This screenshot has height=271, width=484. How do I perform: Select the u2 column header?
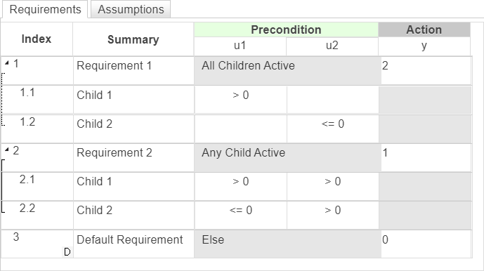pos(332,46)
